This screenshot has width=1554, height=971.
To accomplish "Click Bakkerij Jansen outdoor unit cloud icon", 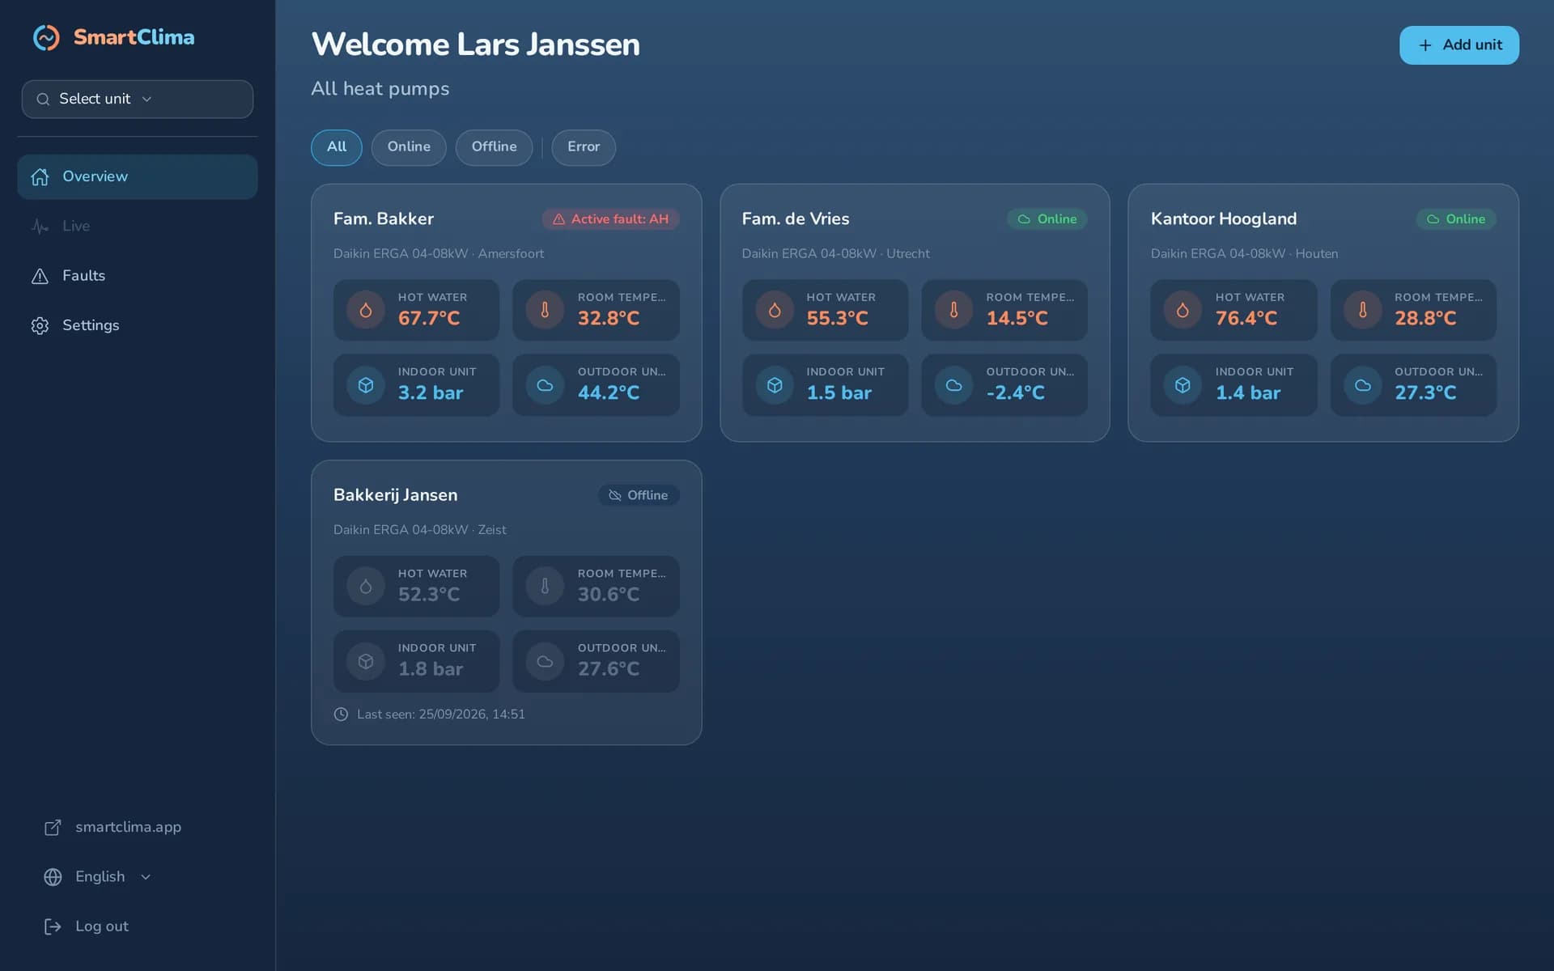I will point(545,661).
